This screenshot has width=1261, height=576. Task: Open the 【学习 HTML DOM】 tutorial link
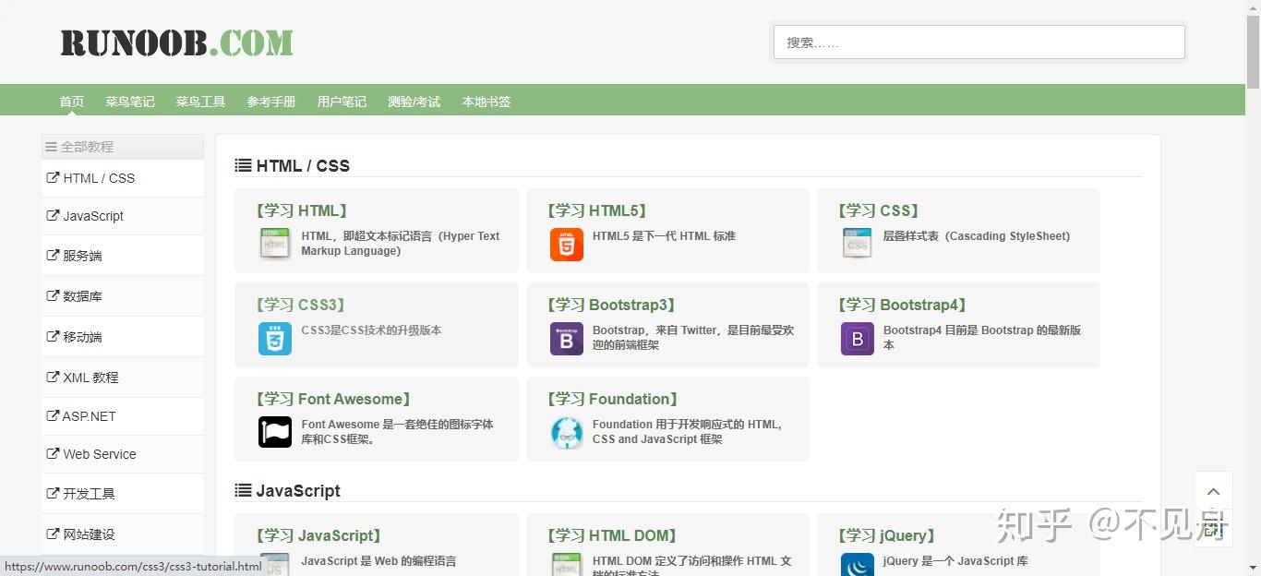(612, 536)
